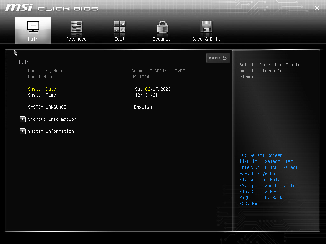Screen dimensions: 326x244
Task: Expand the Storage Information submenu
Action: click(x=52, y=119)
